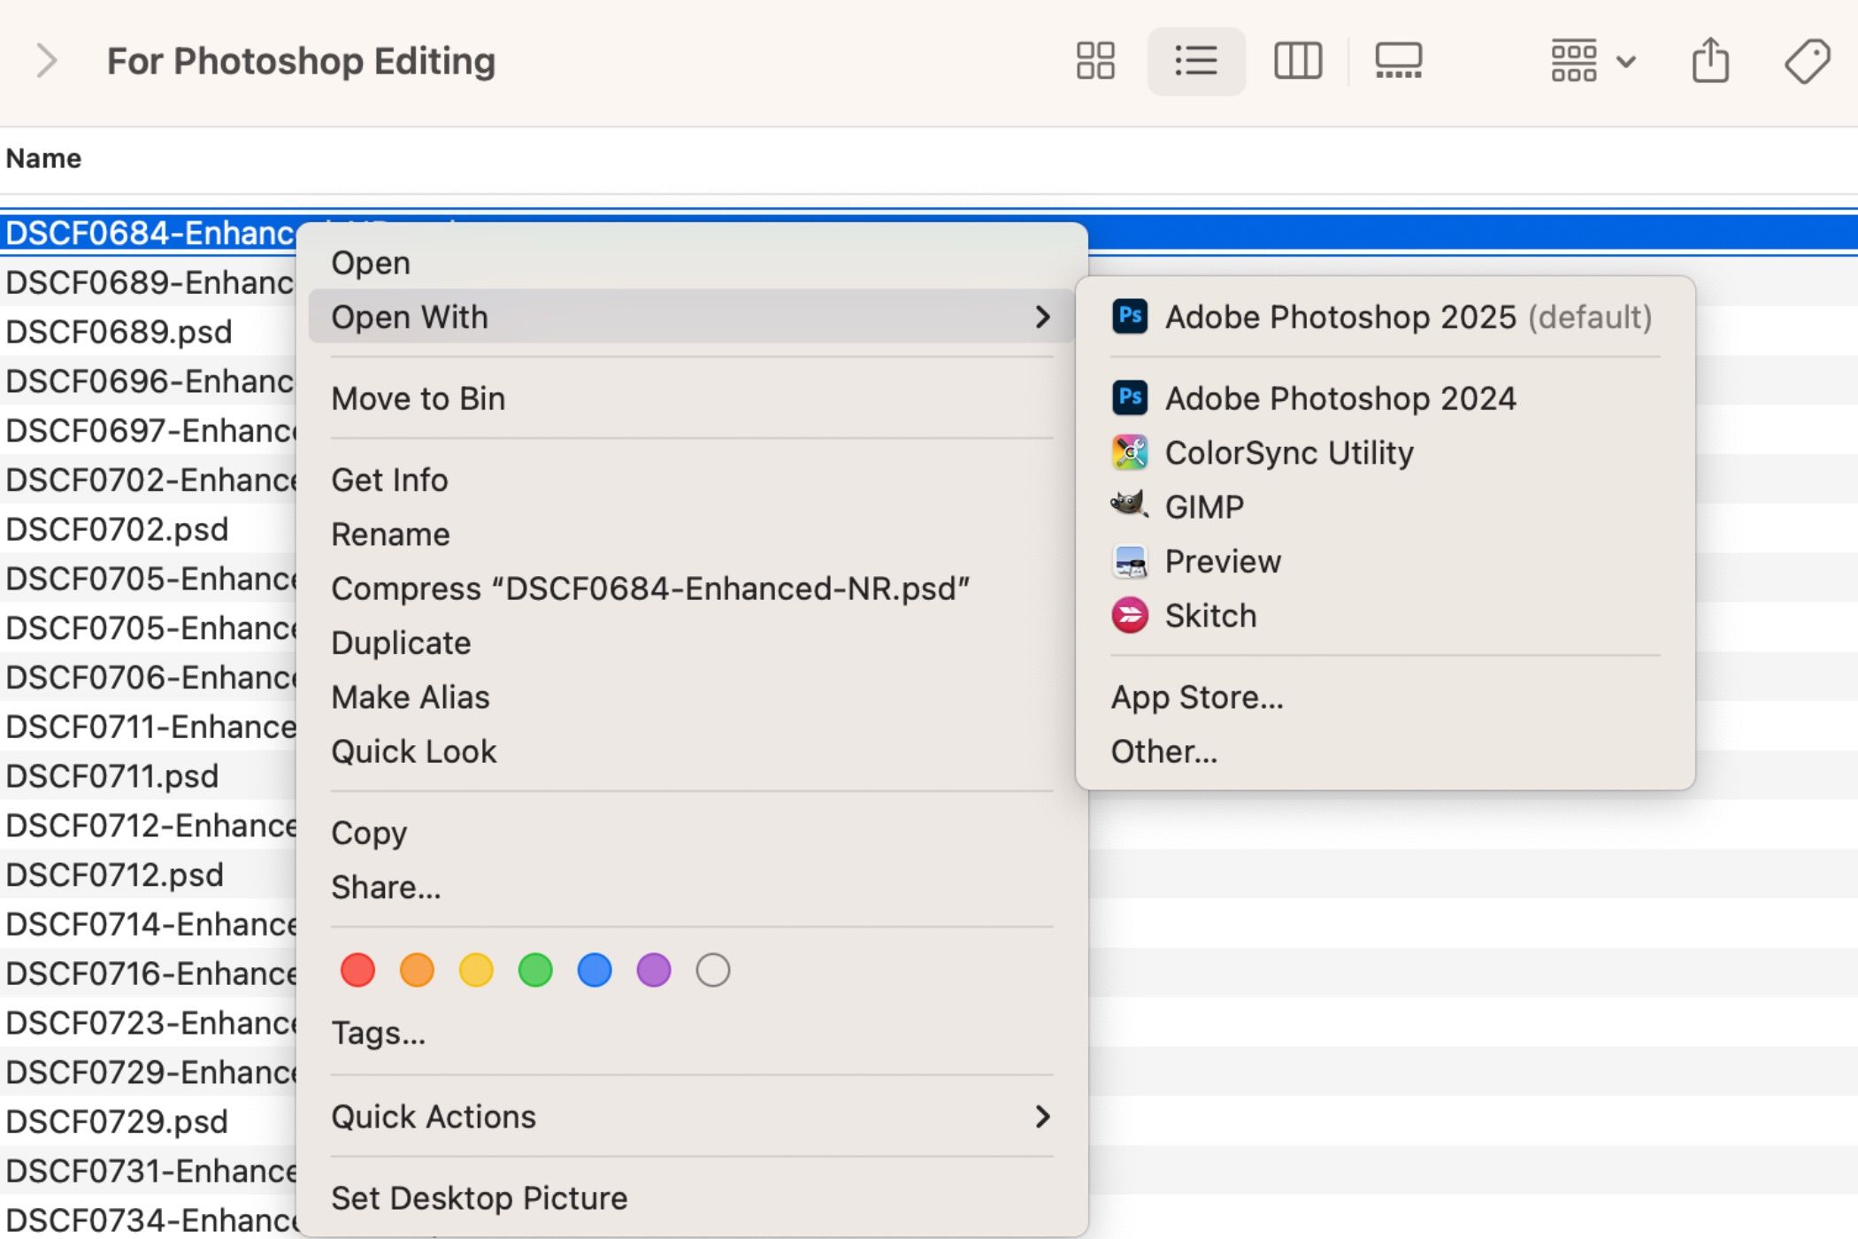This screenshot has height=1239, width=1858.
Task: Click the Tags icon in the toolbar
Action: coord(1808,60)
